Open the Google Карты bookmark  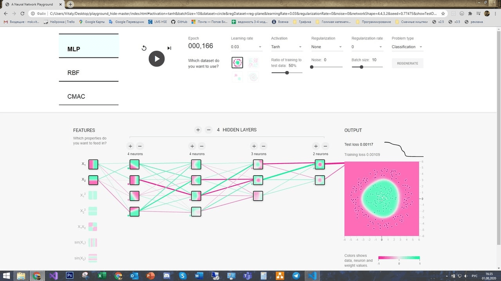[92, 22]
